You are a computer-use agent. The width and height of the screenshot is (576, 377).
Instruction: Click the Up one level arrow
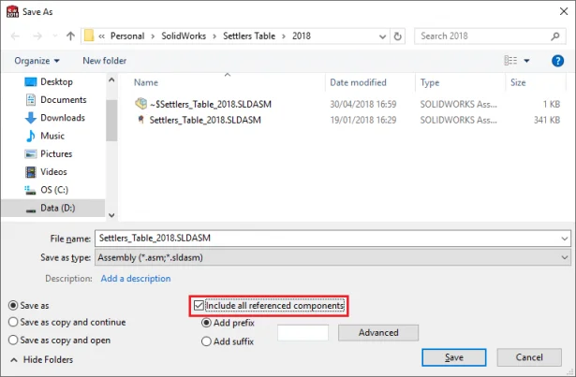click(x=70, y=36)
